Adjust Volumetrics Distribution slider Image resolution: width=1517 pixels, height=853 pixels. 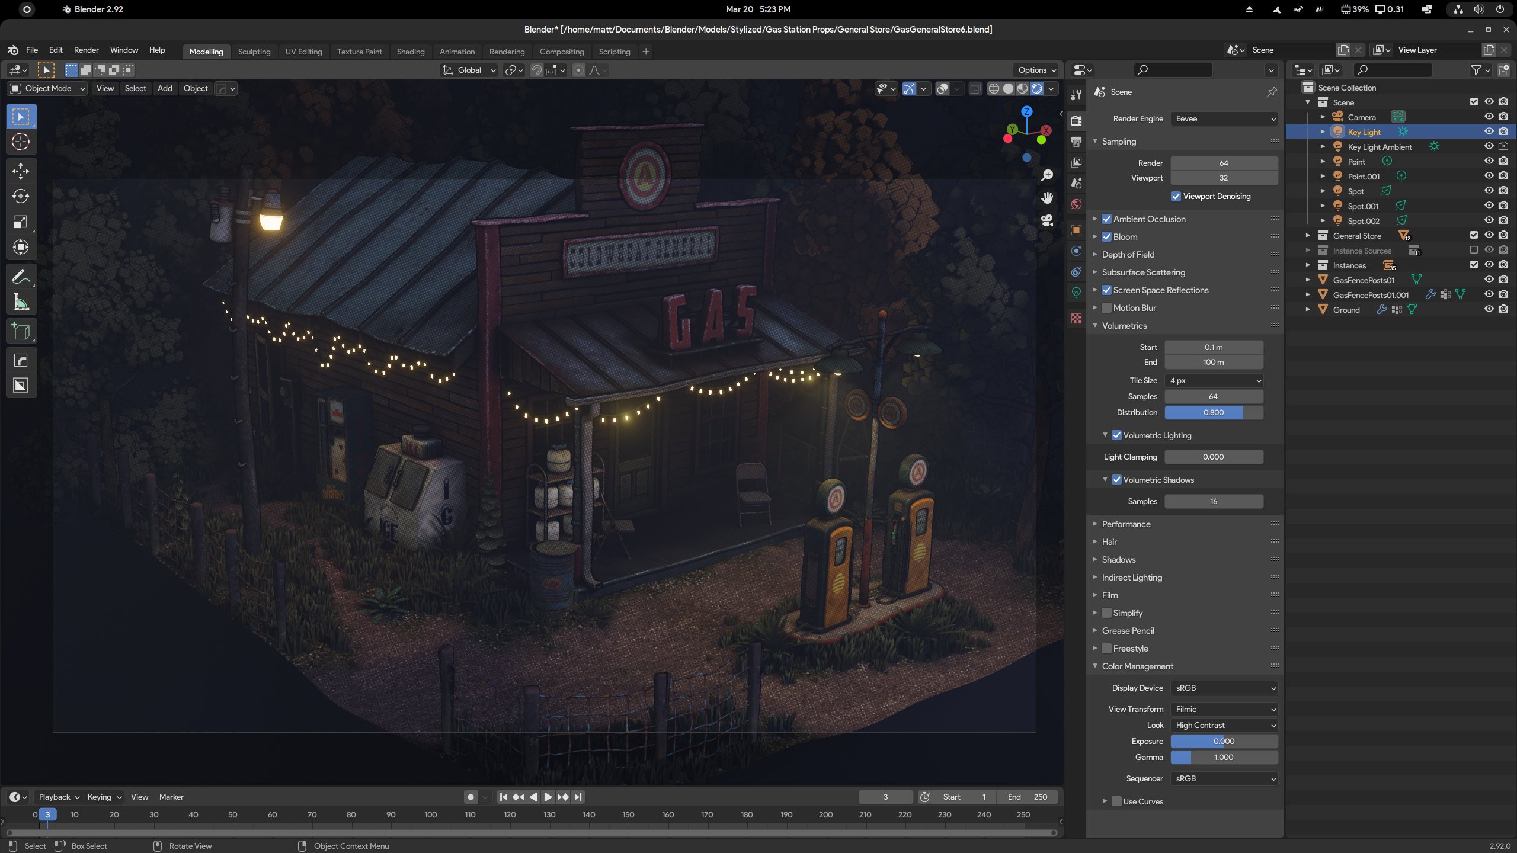[1214, 413]
